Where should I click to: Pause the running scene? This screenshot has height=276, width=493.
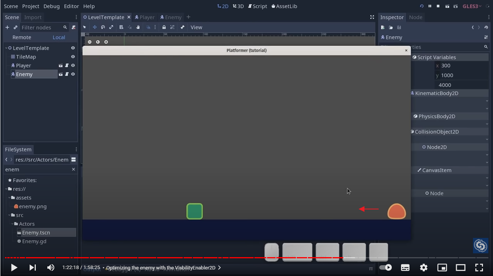430,6
